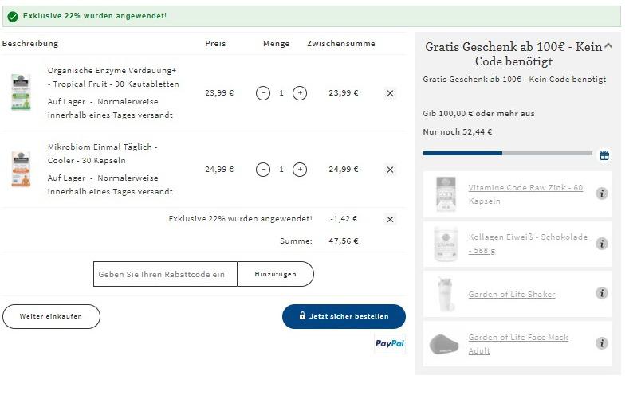Increase quantity of Organische Enzyme Verdauung+
Screen dimensions: 641x395
300,93
